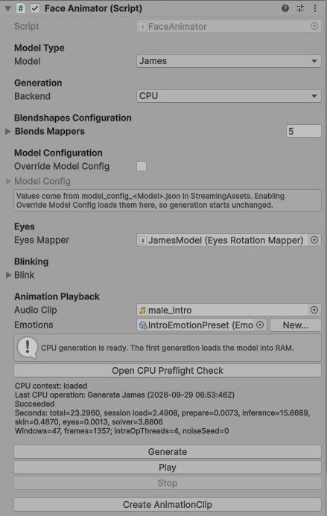Viewport: 327px width, 516px height.
Task: Open object picker for Audio Clip
Action: 314,310
